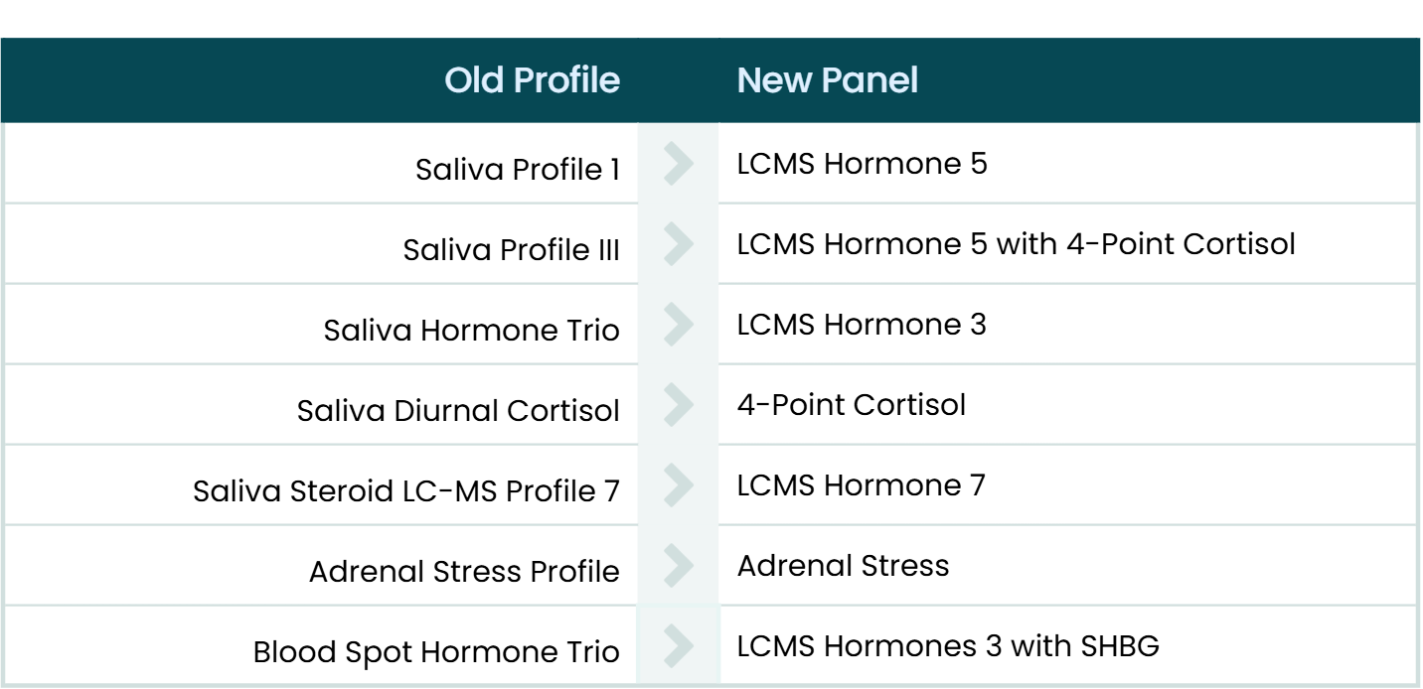This screenshot has width=1423, height=689.
Task: Open the LCMS Hormone 5 panel
Action: pyautogui.click(x=862, y=164)
